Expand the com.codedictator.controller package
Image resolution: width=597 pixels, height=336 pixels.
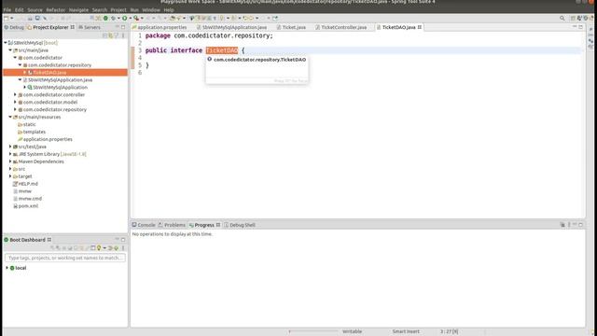16,94
